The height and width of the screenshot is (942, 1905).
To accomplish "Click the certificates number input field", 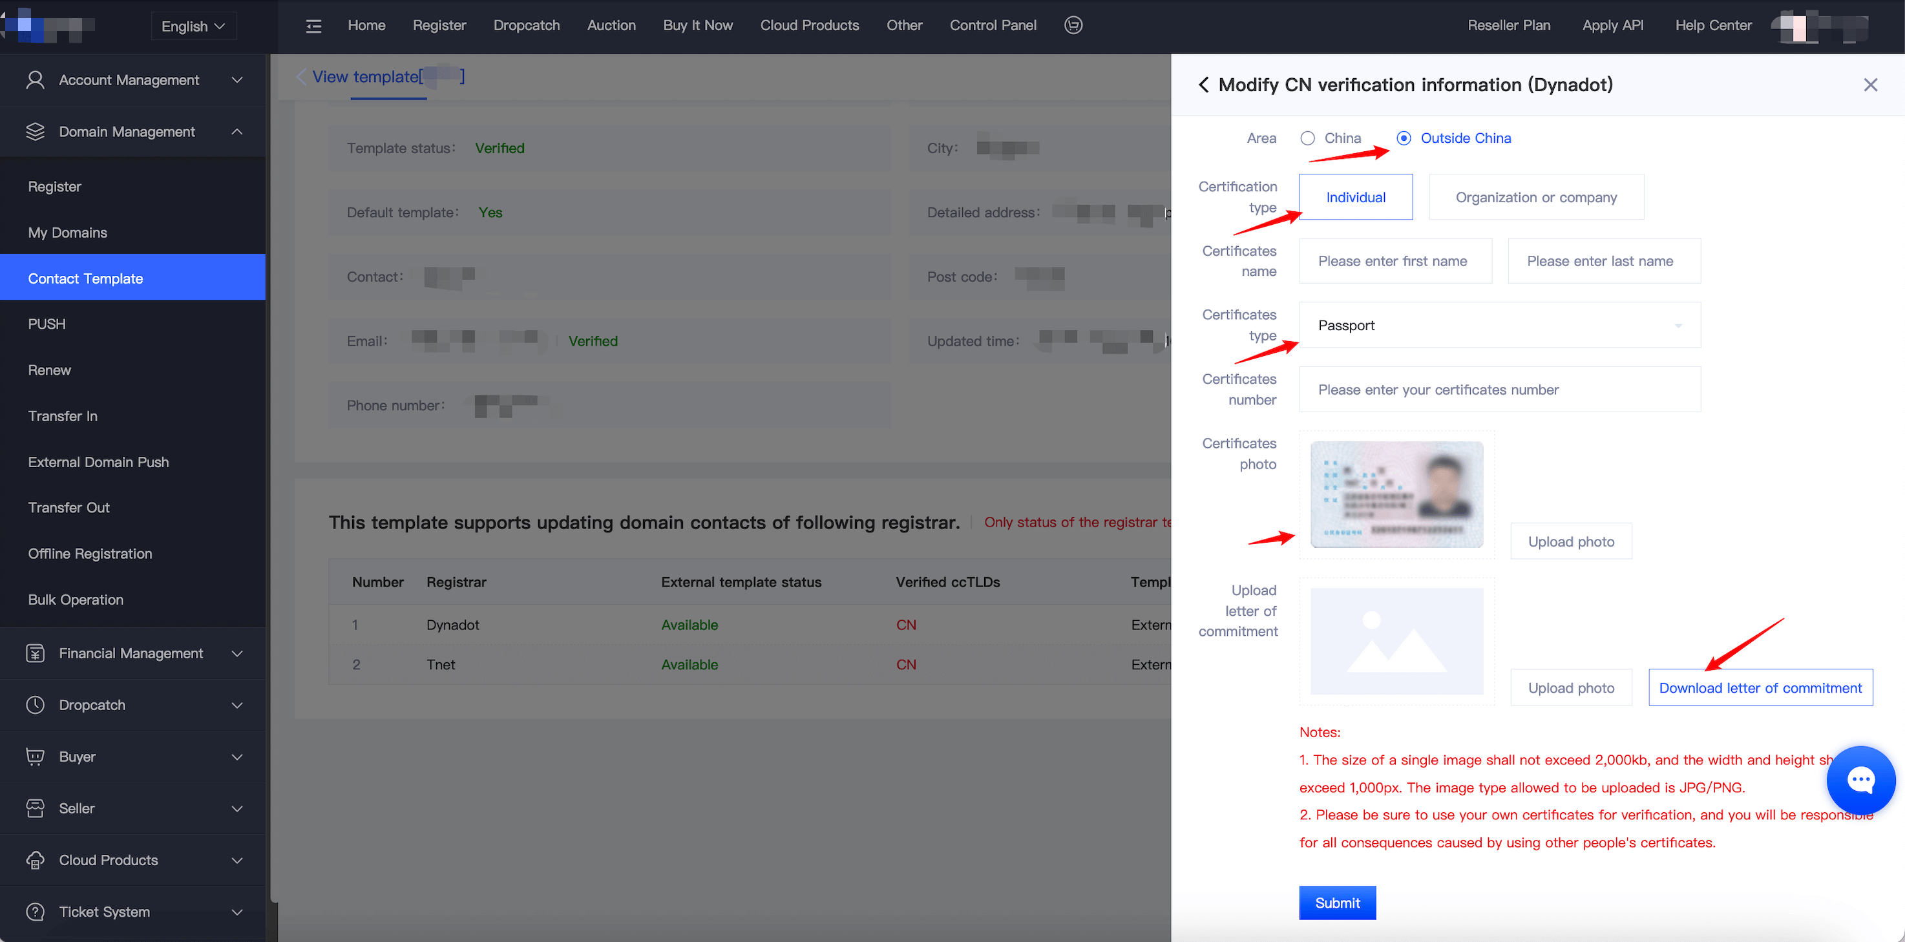I will [x=1499, y=390].
